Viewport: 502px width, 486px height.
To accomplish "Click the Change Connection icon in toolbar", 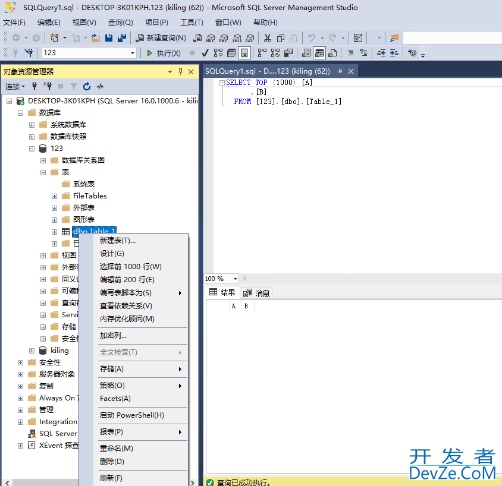I will tap(29, 53).
